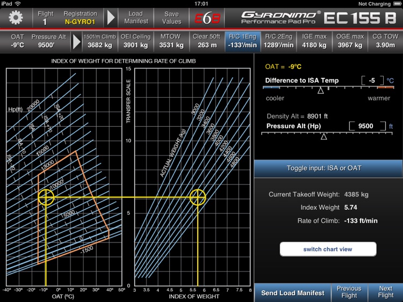403x302 pixels.
Task: Tap the Rate of Climb -133 ft/min result
Action: (361, 221)
